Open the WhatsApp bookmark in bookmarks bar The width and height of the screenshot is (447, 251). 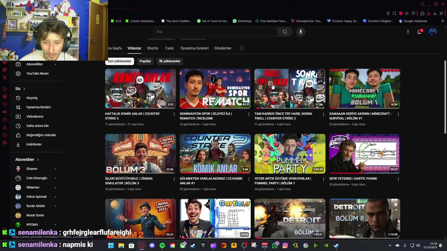point(242,21)
